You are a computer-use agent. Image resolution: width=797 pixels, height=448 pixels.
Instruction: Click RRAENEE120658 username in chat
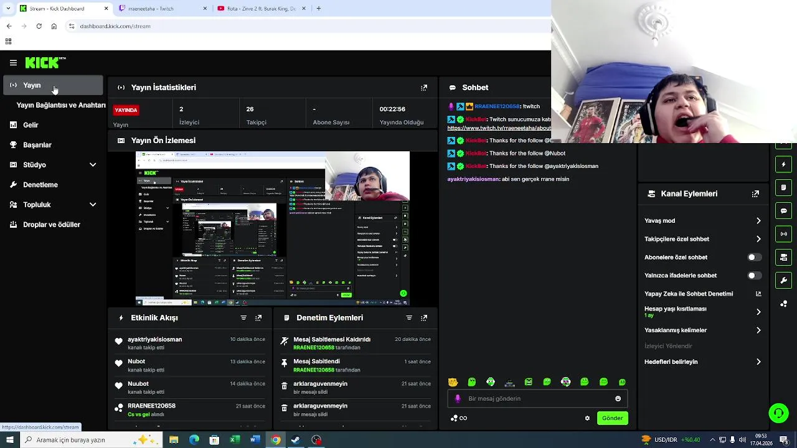click(497, 106)
